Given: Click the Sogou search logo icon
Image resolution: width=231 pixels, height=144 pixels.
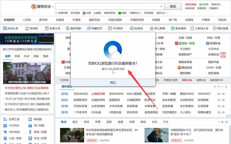Looking at the screenshot, I should [34, 6].
